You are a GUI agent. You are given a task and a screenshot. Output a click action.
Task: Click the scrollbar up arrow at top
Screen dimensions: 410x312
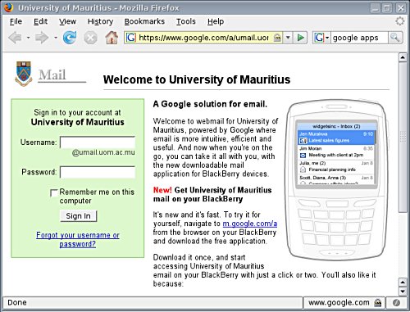(403, 57)
